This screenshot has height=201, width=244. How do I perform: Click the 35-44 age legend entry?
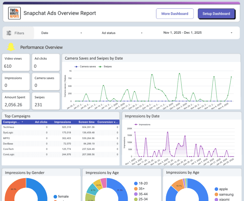click(141, 194)
